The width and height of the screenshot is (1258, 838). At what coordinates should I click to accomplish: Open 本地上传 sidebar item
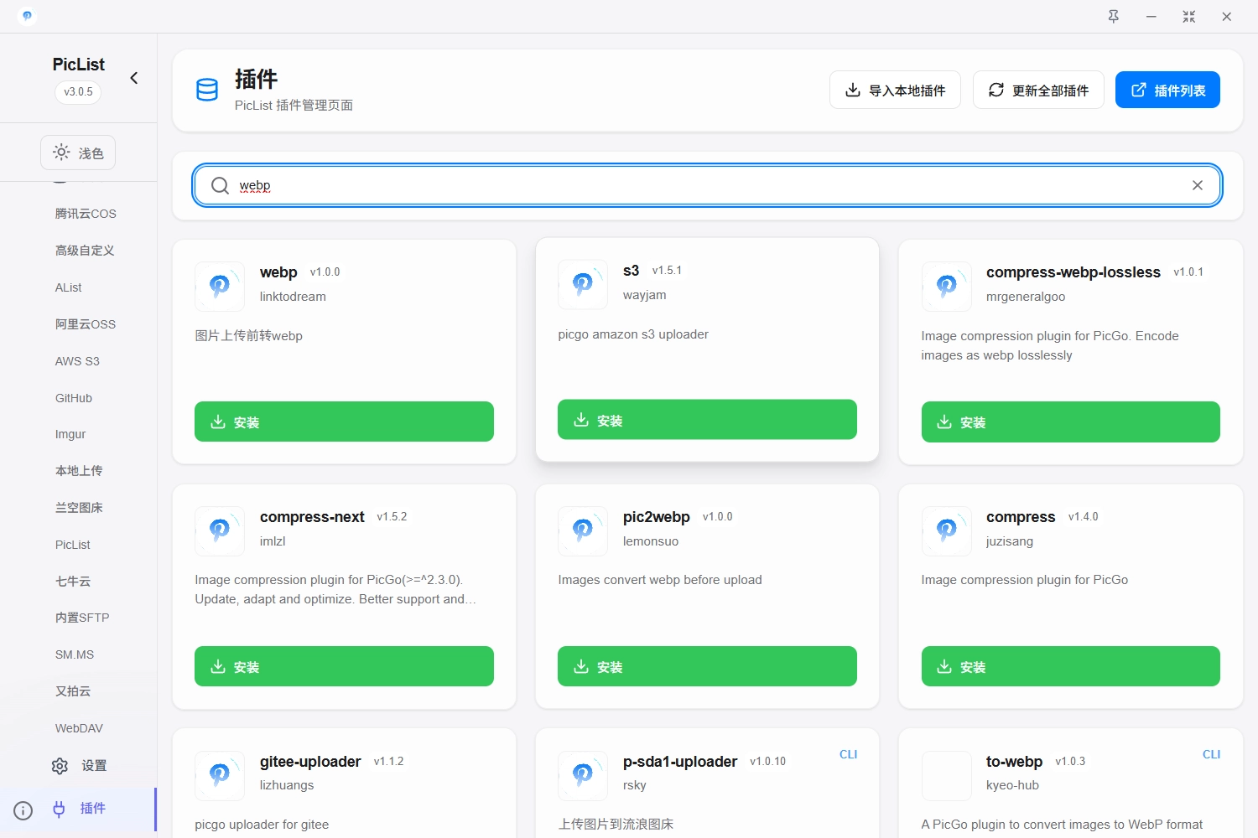[79, 471]
